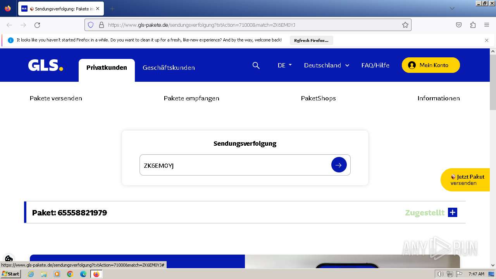Dismiss the Firefox refresh notification bar
The image size is (496, 279).
tap(487, 40)
